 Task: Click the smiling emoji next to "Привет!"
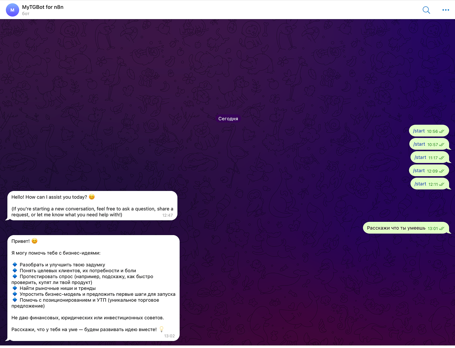click(35, 241)
